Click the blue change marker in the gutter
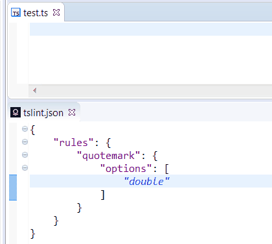 [x=13, y=188]
